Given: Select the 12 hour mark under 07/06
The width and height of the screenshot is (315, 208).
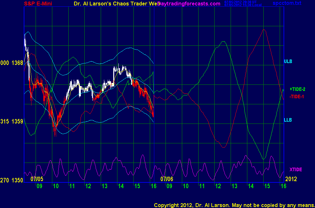Looking at the screenshot, I should [218, 186].
